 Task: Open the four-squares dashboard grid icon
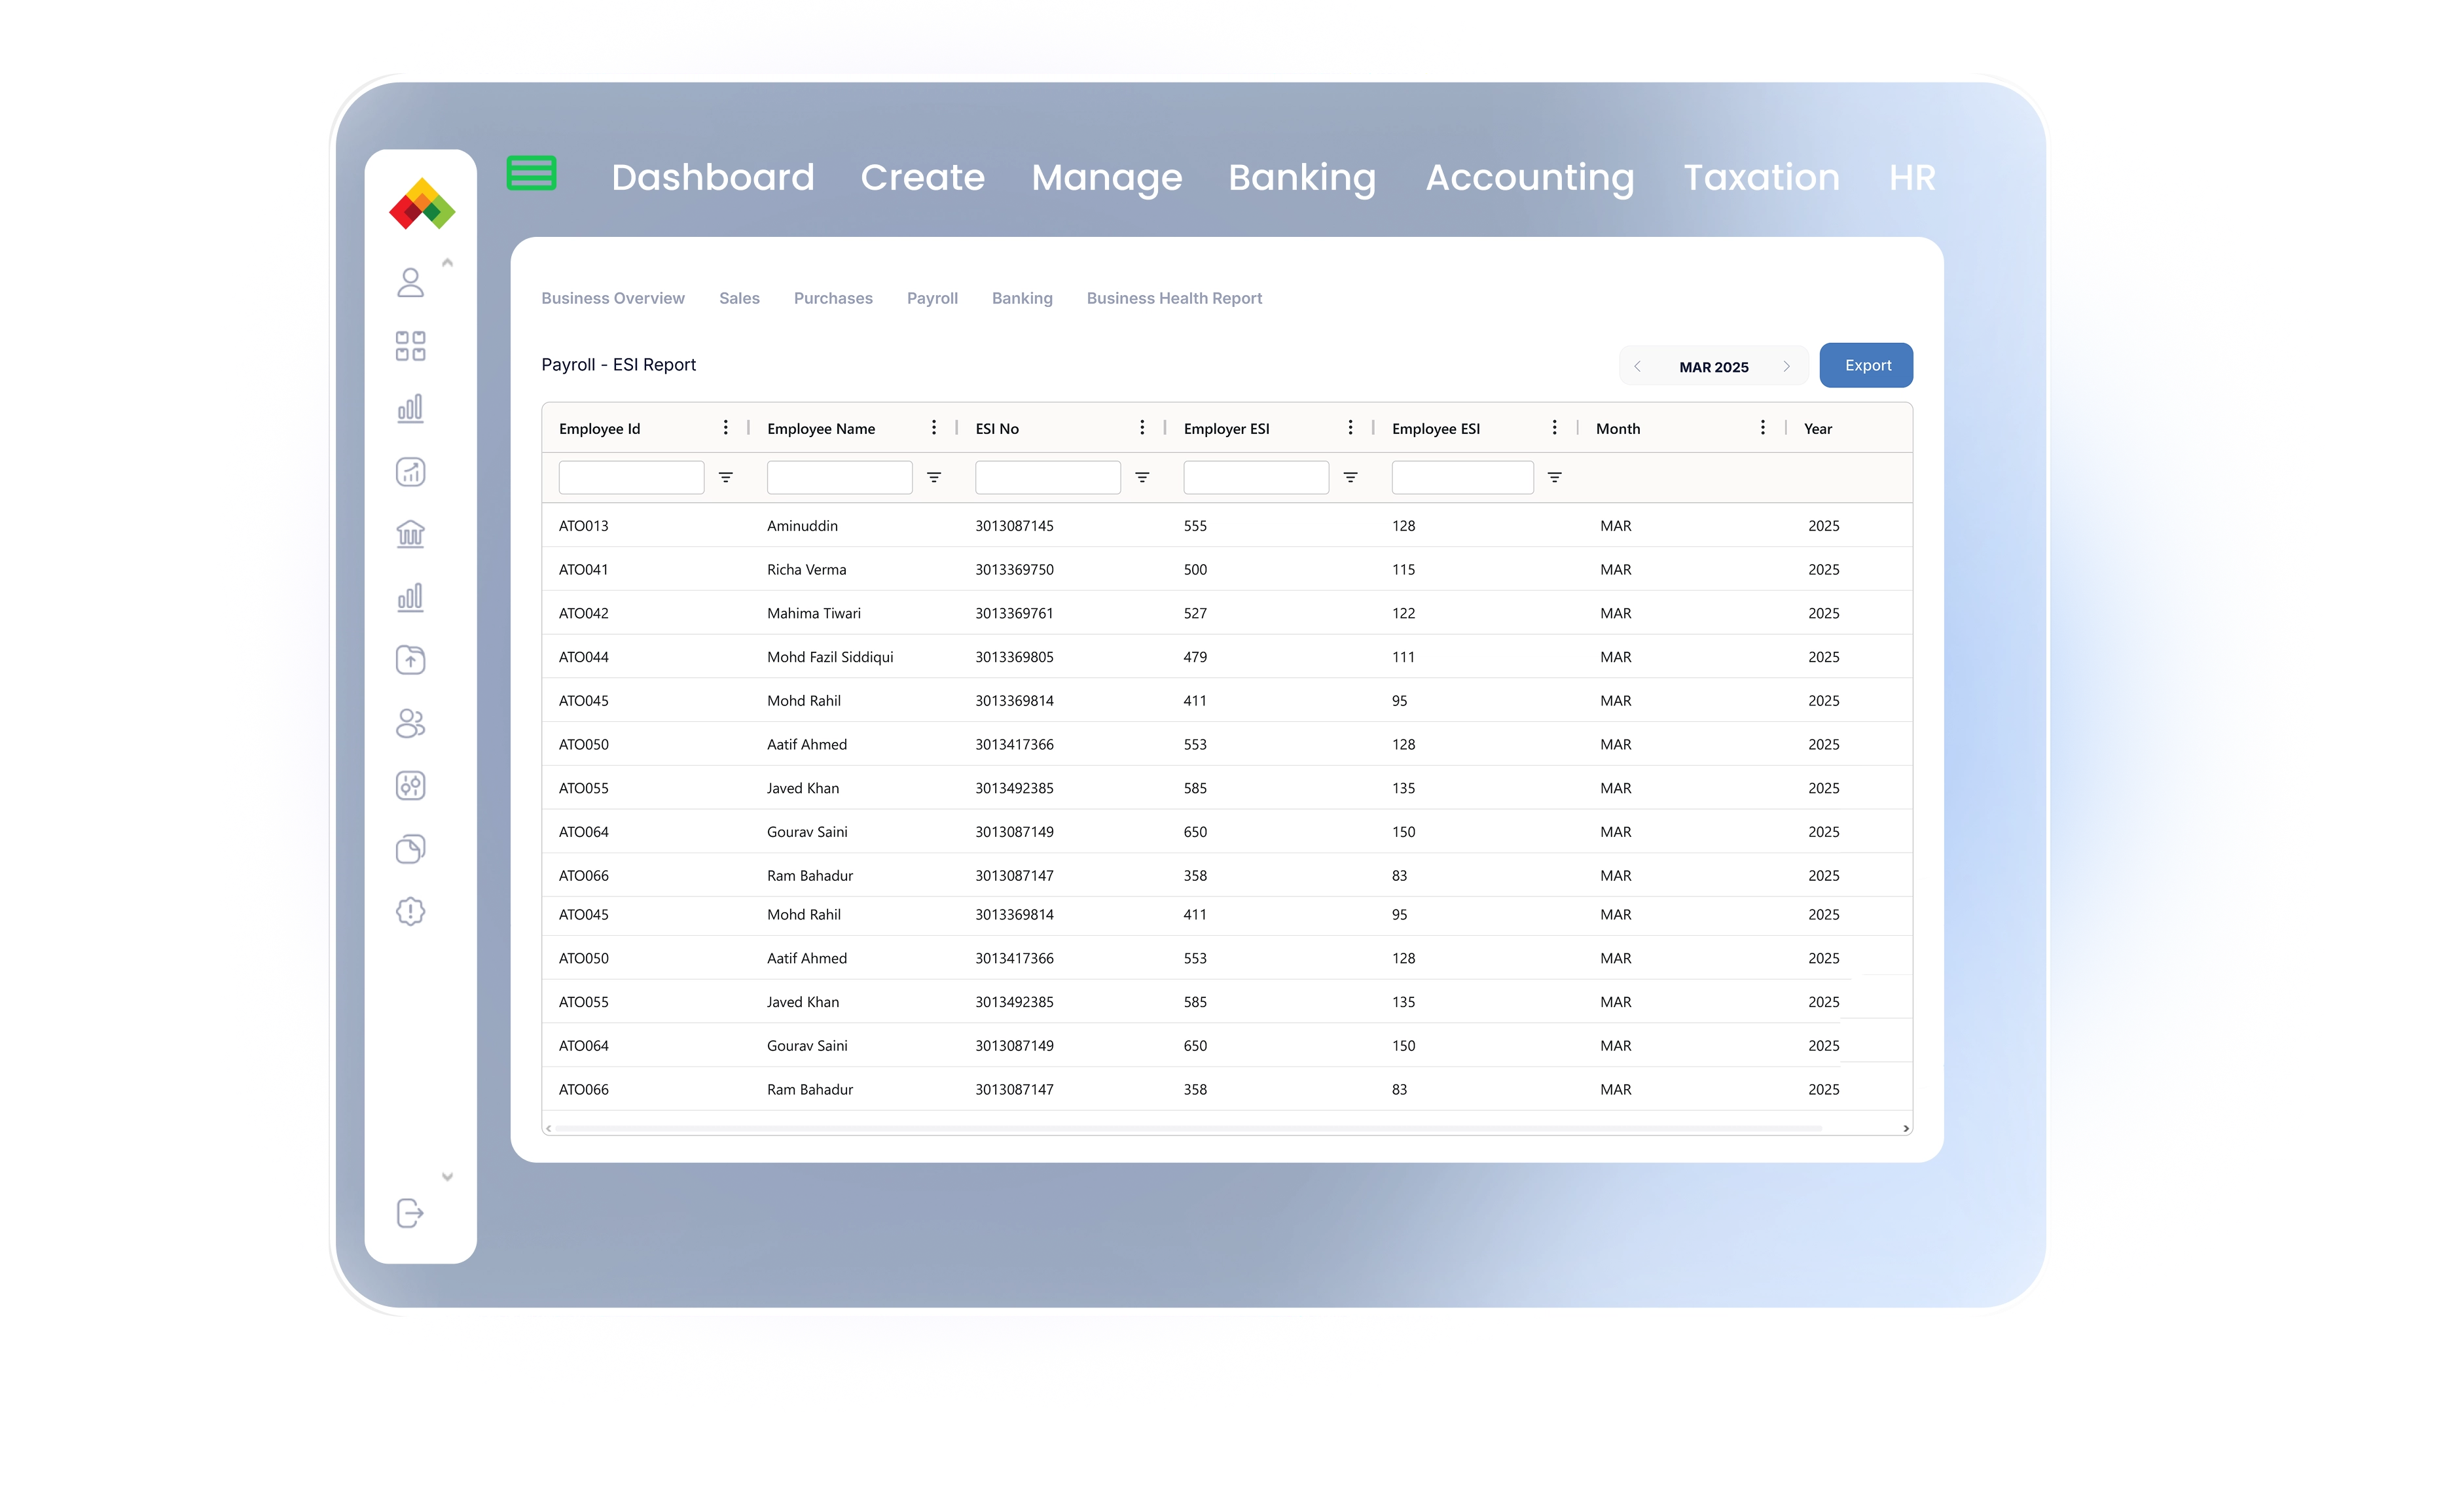point(410,346)
